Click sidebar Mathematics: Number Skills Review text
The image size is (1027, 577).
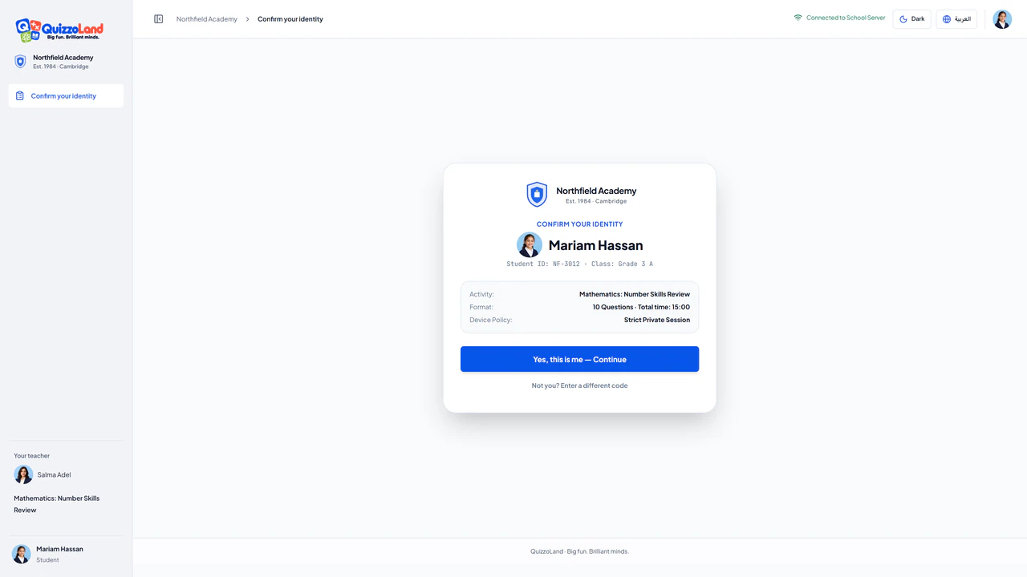pos(56,504)
